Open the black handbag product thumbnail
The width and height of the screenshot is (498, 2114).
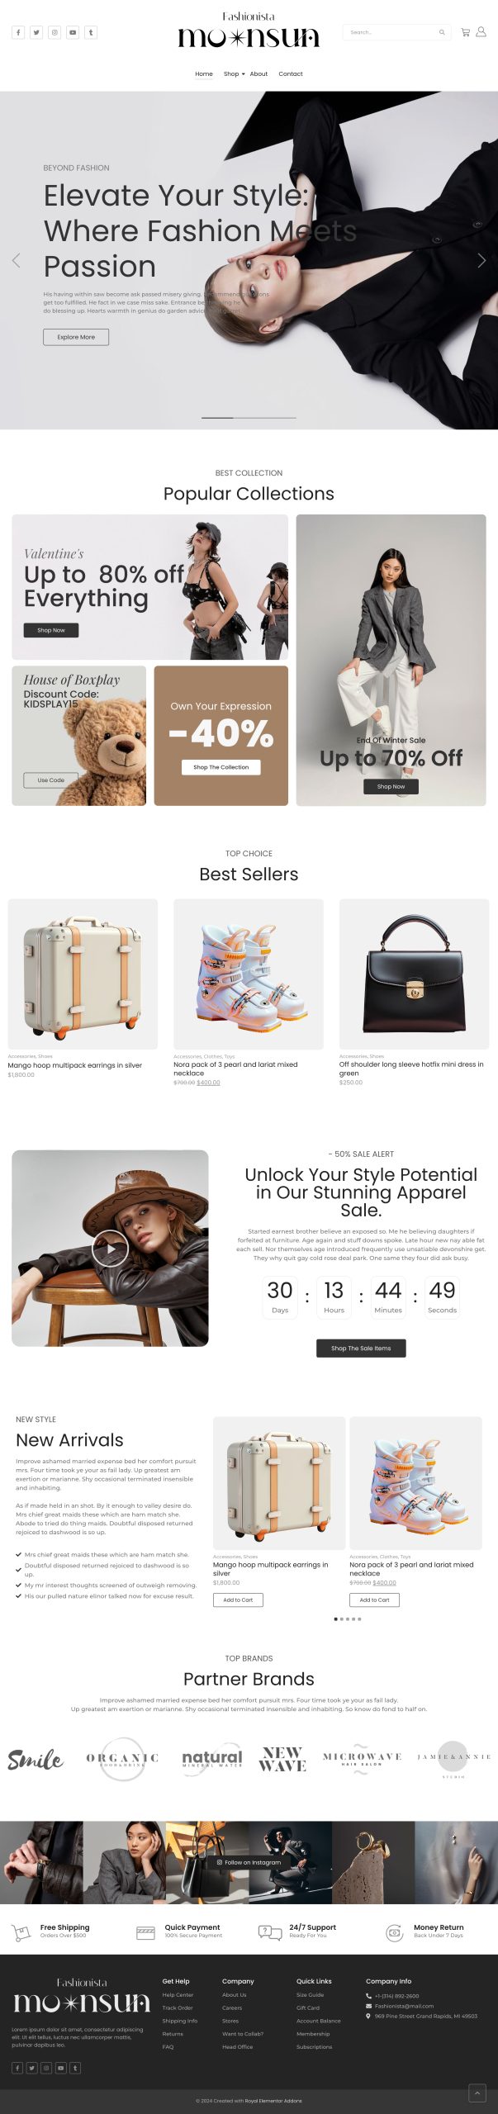pyautogui.click(x=414, y=974)
